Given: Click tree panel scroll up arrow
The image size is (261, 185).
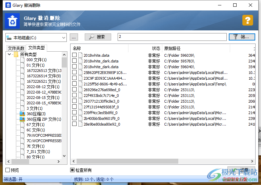Looking at the screenshot, I should pos(64,55).
